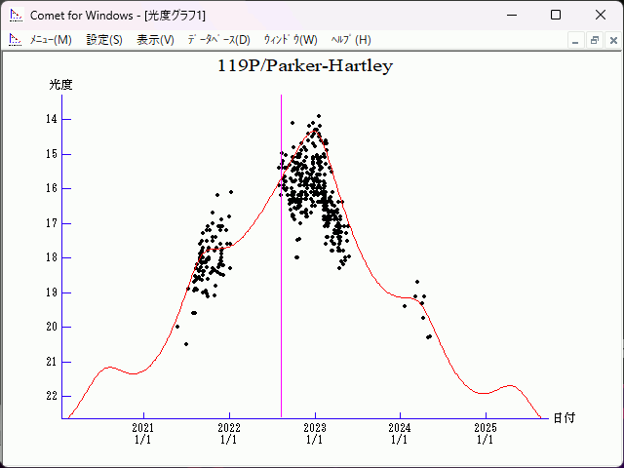Click the magenta vertical line on graph
624x468 pixels.
pos(282,292)
